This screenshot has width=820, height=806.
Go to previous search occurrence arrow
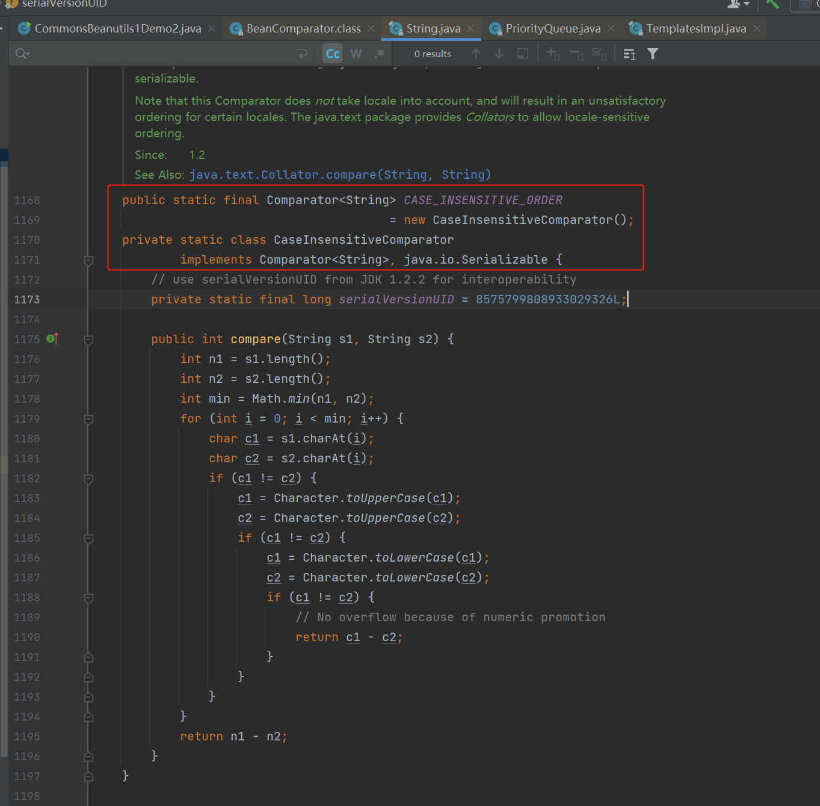click(476, 54)
